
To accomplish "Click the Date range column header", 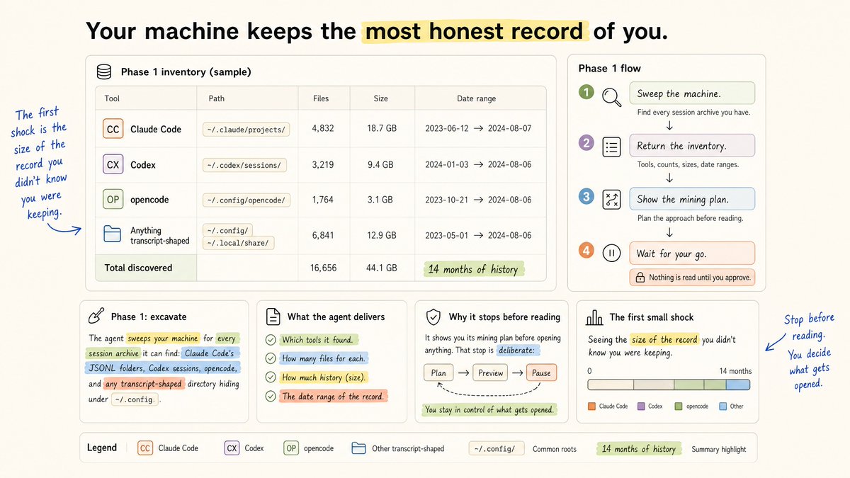I will (x=476, y=98).
